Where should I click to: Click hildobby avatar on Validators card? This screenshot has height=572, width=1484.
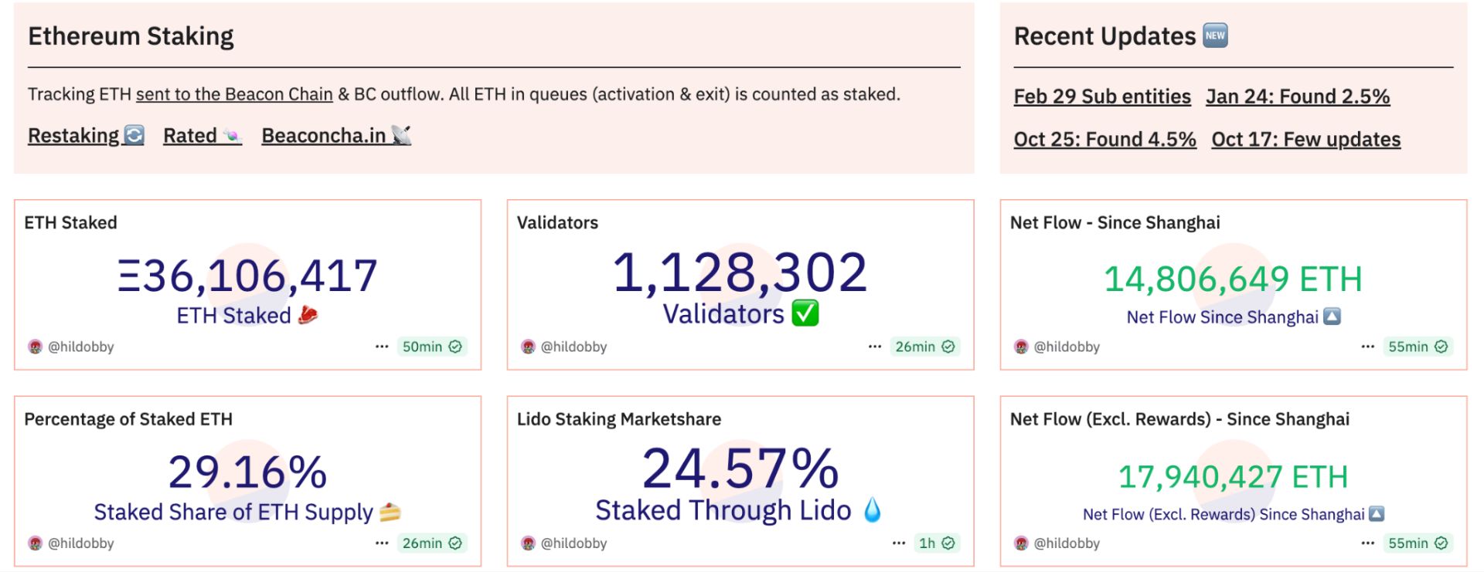[x=528, y=347]
